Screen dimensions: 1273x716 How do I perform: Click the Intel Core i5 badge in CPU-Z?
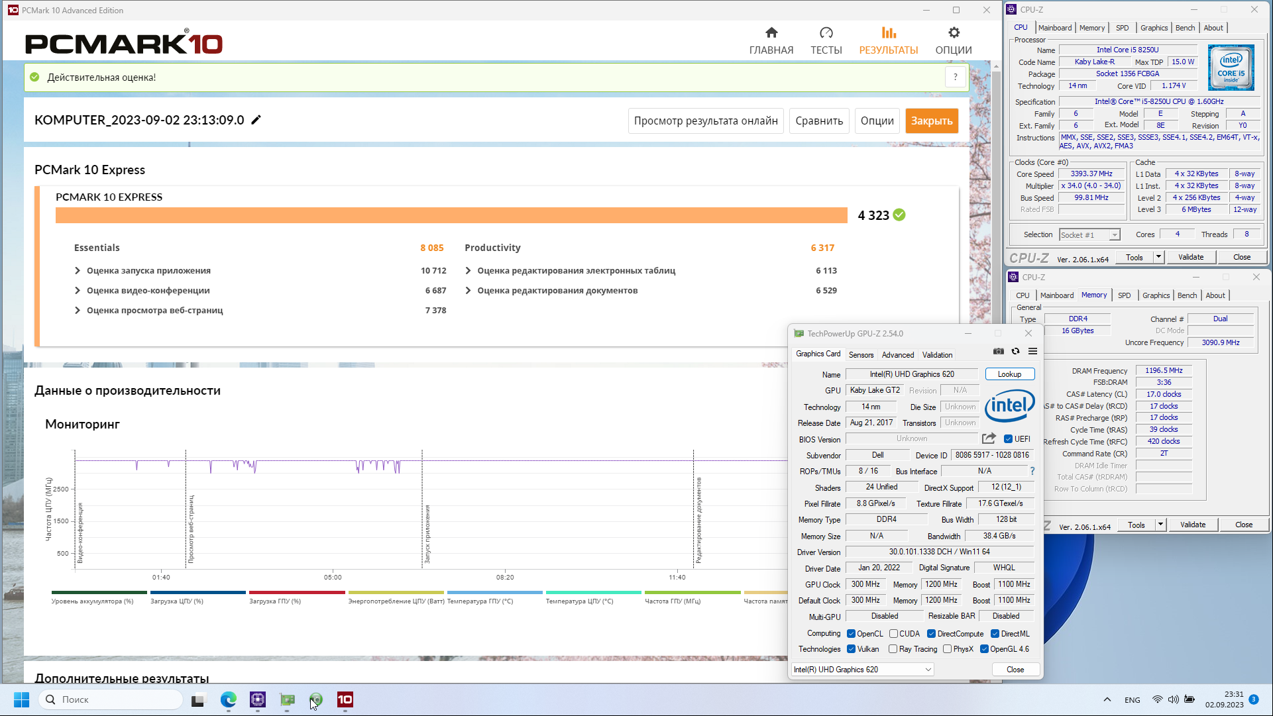tap(1231, 68)
